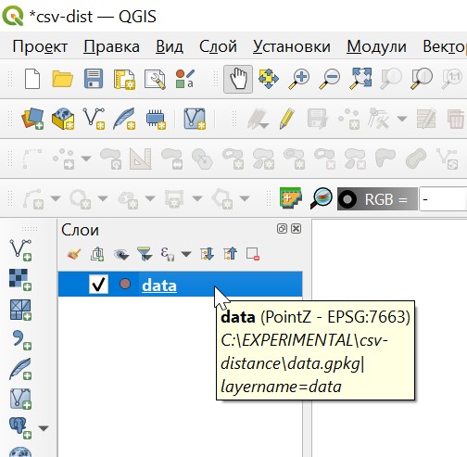The image size is (467, 457).
Task: Open the Правка menu
Action: pos(111,46)
